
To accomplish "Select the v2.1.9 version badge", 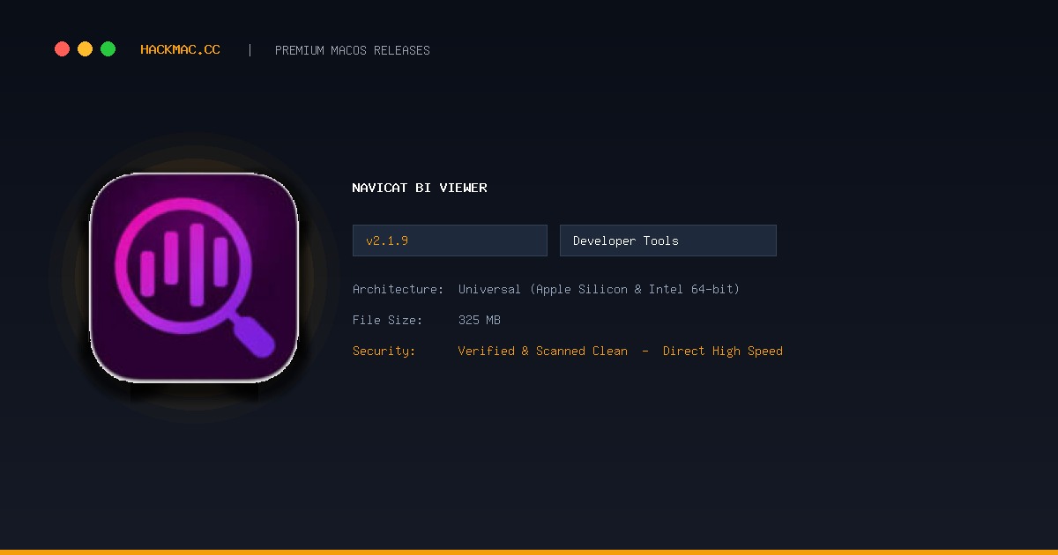I will [x=450, y=240].
